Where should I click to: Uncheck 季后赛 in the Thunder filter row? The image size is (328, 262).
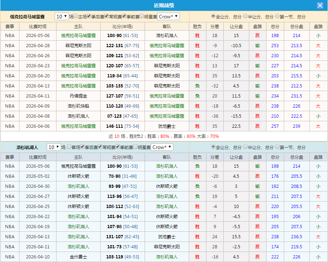tap(89, 16)
